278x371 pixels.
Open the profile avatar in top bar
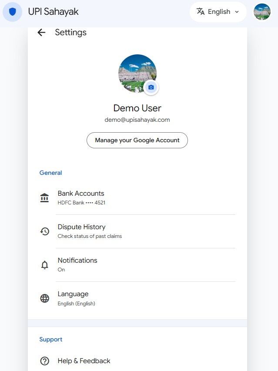click(x=262, y=12)
